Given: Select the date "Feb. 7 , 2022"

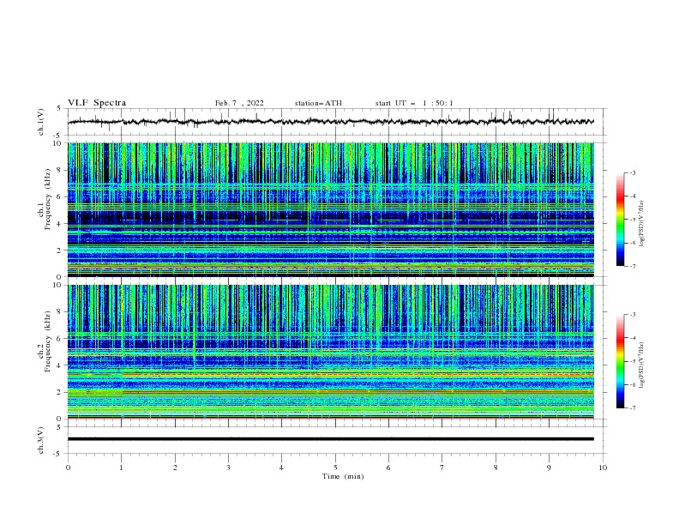Looking at the screenshot, I should [x=239, y=103].
